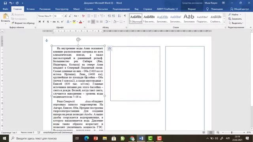This screenshot has height=142, width=253.
Task: Switch to the Формат (Format) tab
Action: tap(192, 9)
